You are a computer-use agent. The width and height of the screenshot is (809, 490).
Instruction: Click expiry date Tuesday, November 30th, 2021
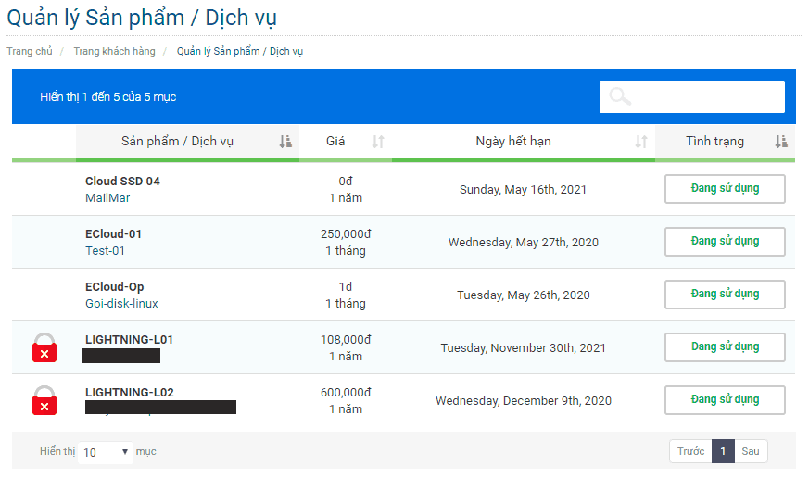click(524, 348)
